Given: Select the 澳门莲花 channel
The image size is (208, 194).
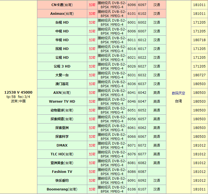Looking at the screenshot, I should click(x=62, y=84).
